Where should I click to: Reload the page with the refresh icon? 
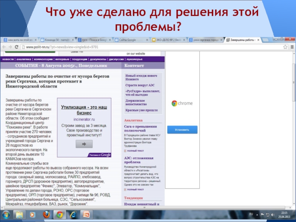(17, 47)
